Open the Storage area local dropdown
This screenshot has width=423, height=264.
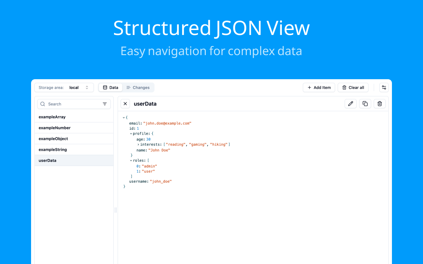point(64,87)
